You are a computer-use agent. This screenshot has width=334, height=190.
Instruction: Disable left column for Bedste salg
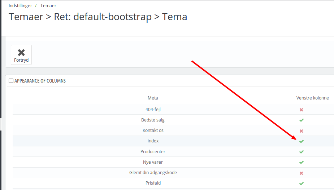pyautogui.click(x=302, y=120)
